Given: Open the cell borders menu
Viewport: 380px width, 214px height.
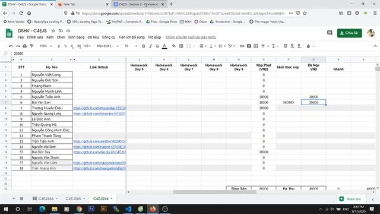Looking at the screenshot, I should pyautogui.click(x=181, y=46).
